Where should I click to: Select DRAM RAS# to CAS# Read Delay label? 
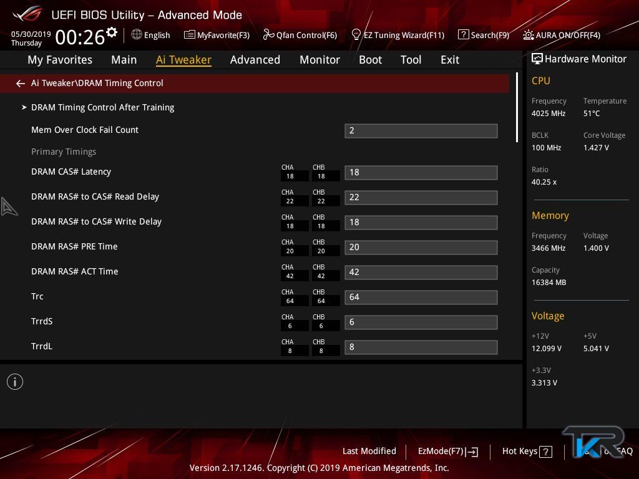tap(95, 196)
